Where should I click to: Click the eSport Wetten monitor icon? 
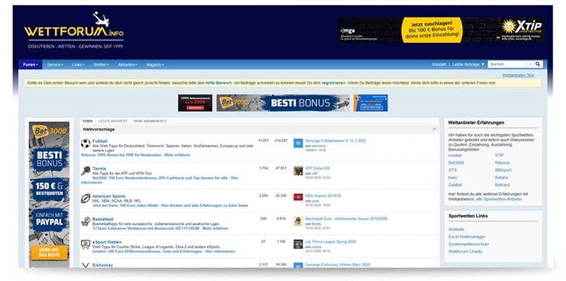(x=86, y=244)
